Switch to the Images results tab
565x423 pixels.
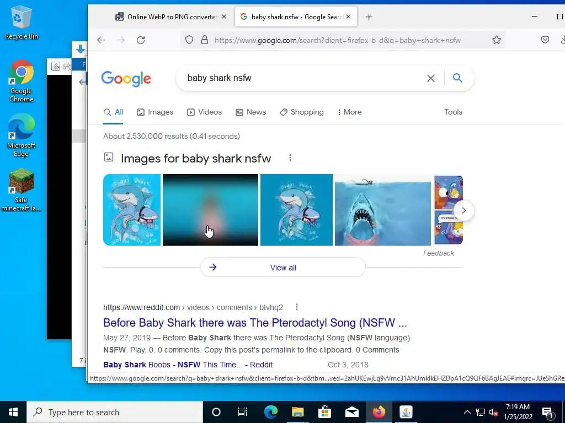pos(155,112)
